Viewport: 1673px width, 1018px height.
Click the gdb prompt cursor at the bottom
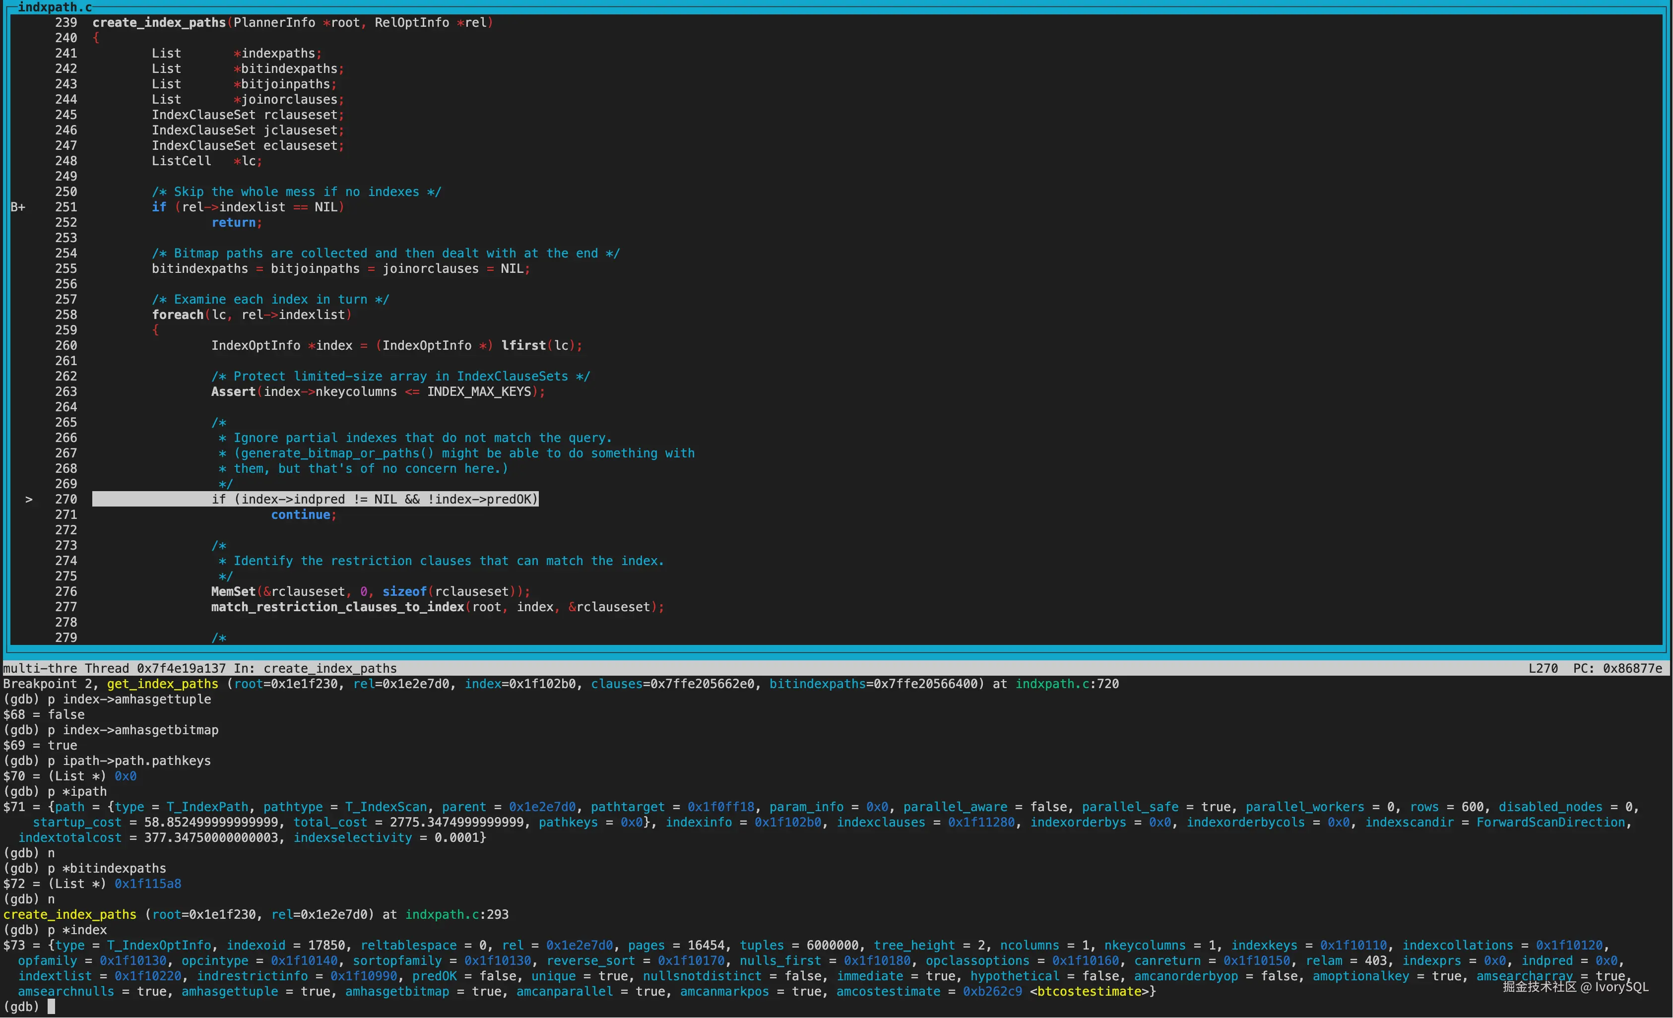click(x=51, y=1007)
